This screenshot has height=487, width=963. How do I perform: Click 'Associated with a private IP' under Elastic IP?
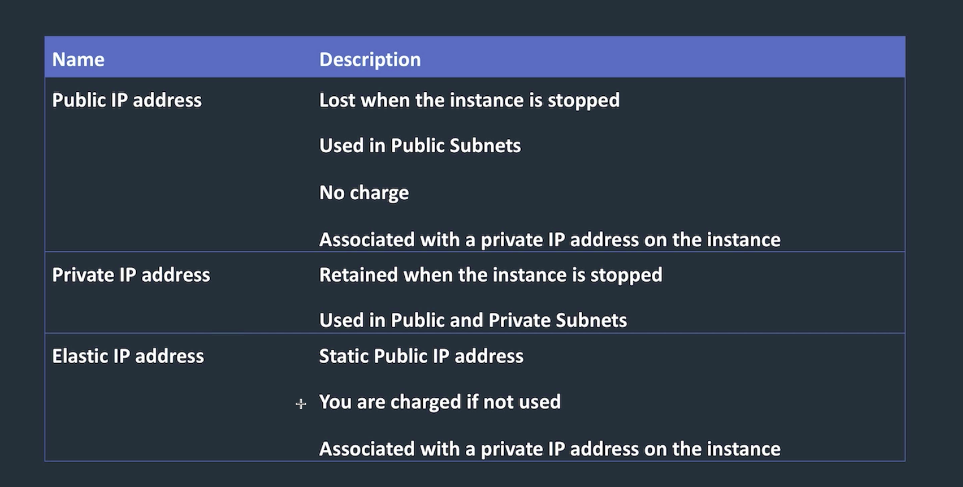point(550,449)
